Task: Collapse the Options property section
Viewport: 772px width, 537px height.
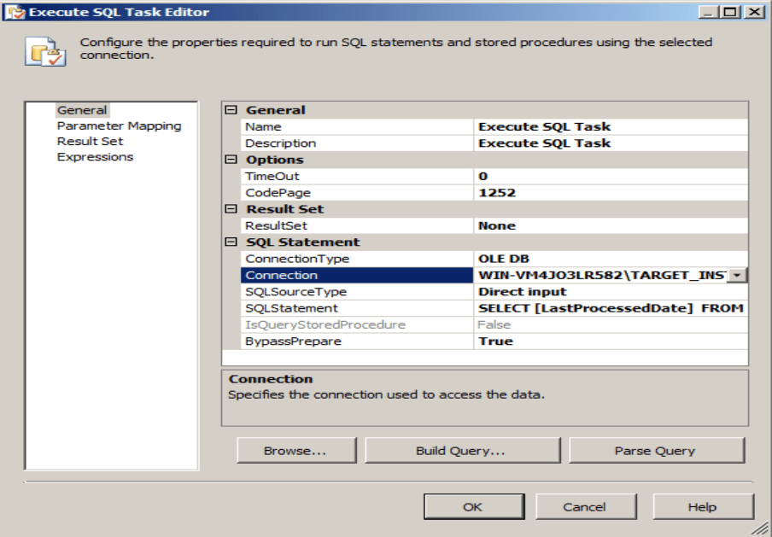Action: click(231, 160)
